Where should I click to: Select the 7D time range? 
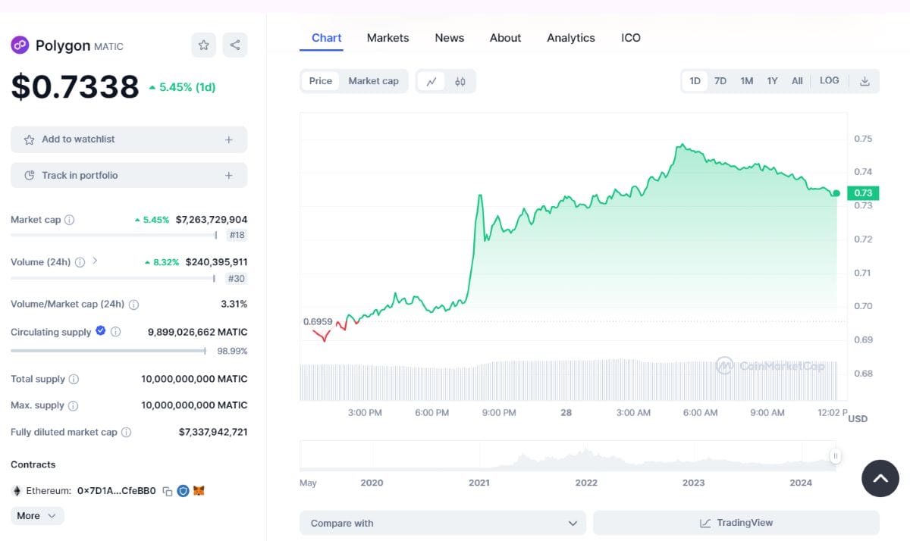point(720,81)
